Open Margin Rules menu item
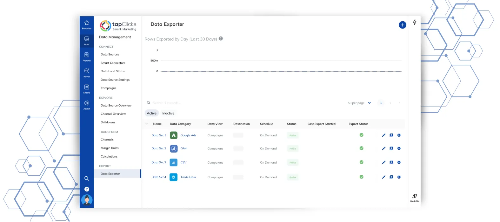 coord(110,148)
